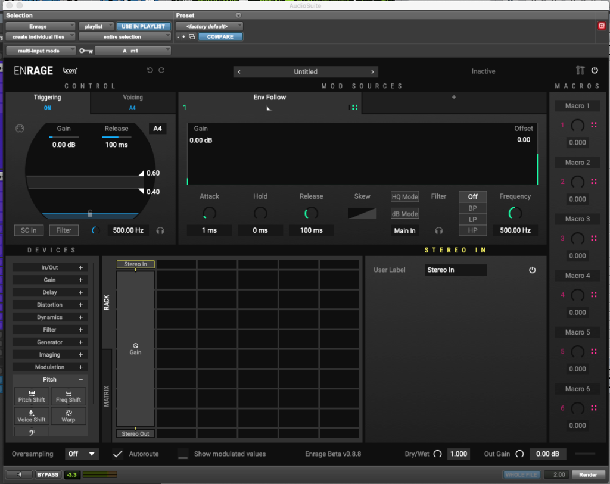
Task: Click the speaker preview icon beside BYPASS
Action: (x=20, y=474)
